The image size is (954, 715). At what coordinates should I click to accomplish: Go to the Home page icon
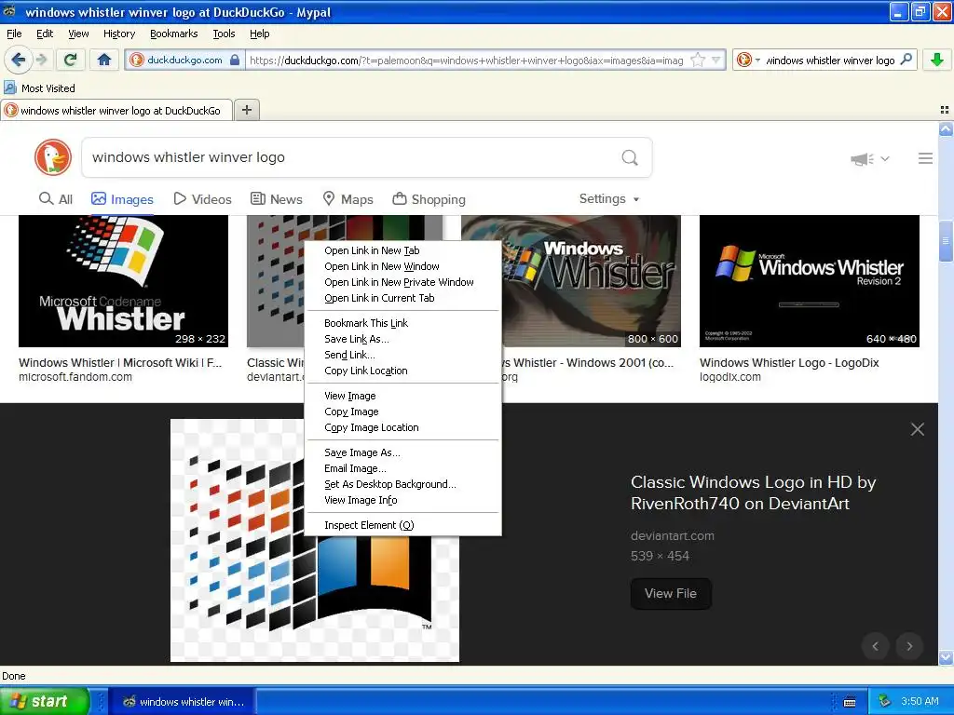[x=104, y=60]
